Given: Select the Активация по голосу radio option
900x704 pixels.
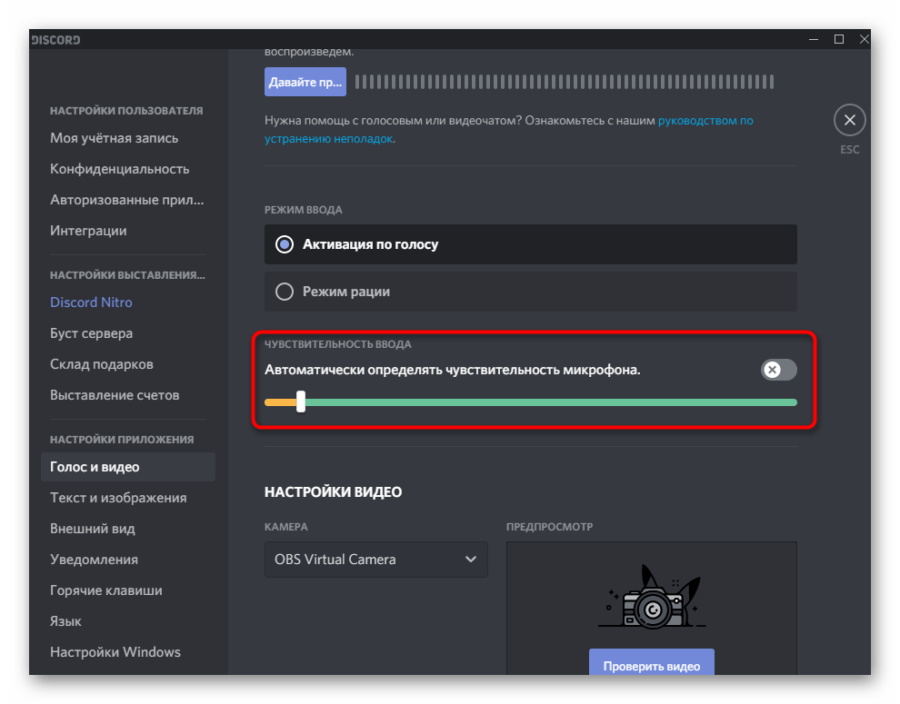Looking at the screenshot, I should click(285, 244).
